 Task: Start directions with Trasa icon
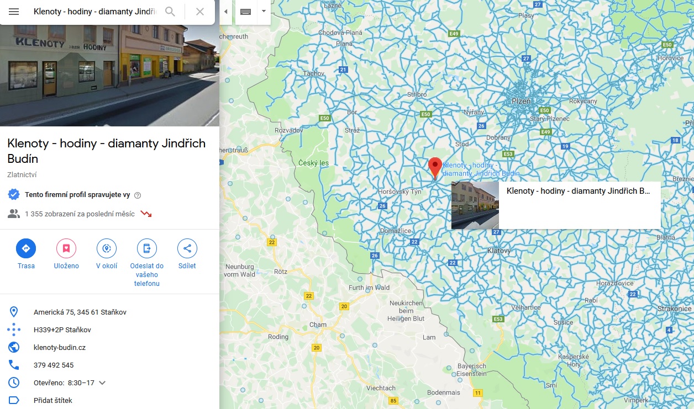pyautogui.click(x=26, y=248)
